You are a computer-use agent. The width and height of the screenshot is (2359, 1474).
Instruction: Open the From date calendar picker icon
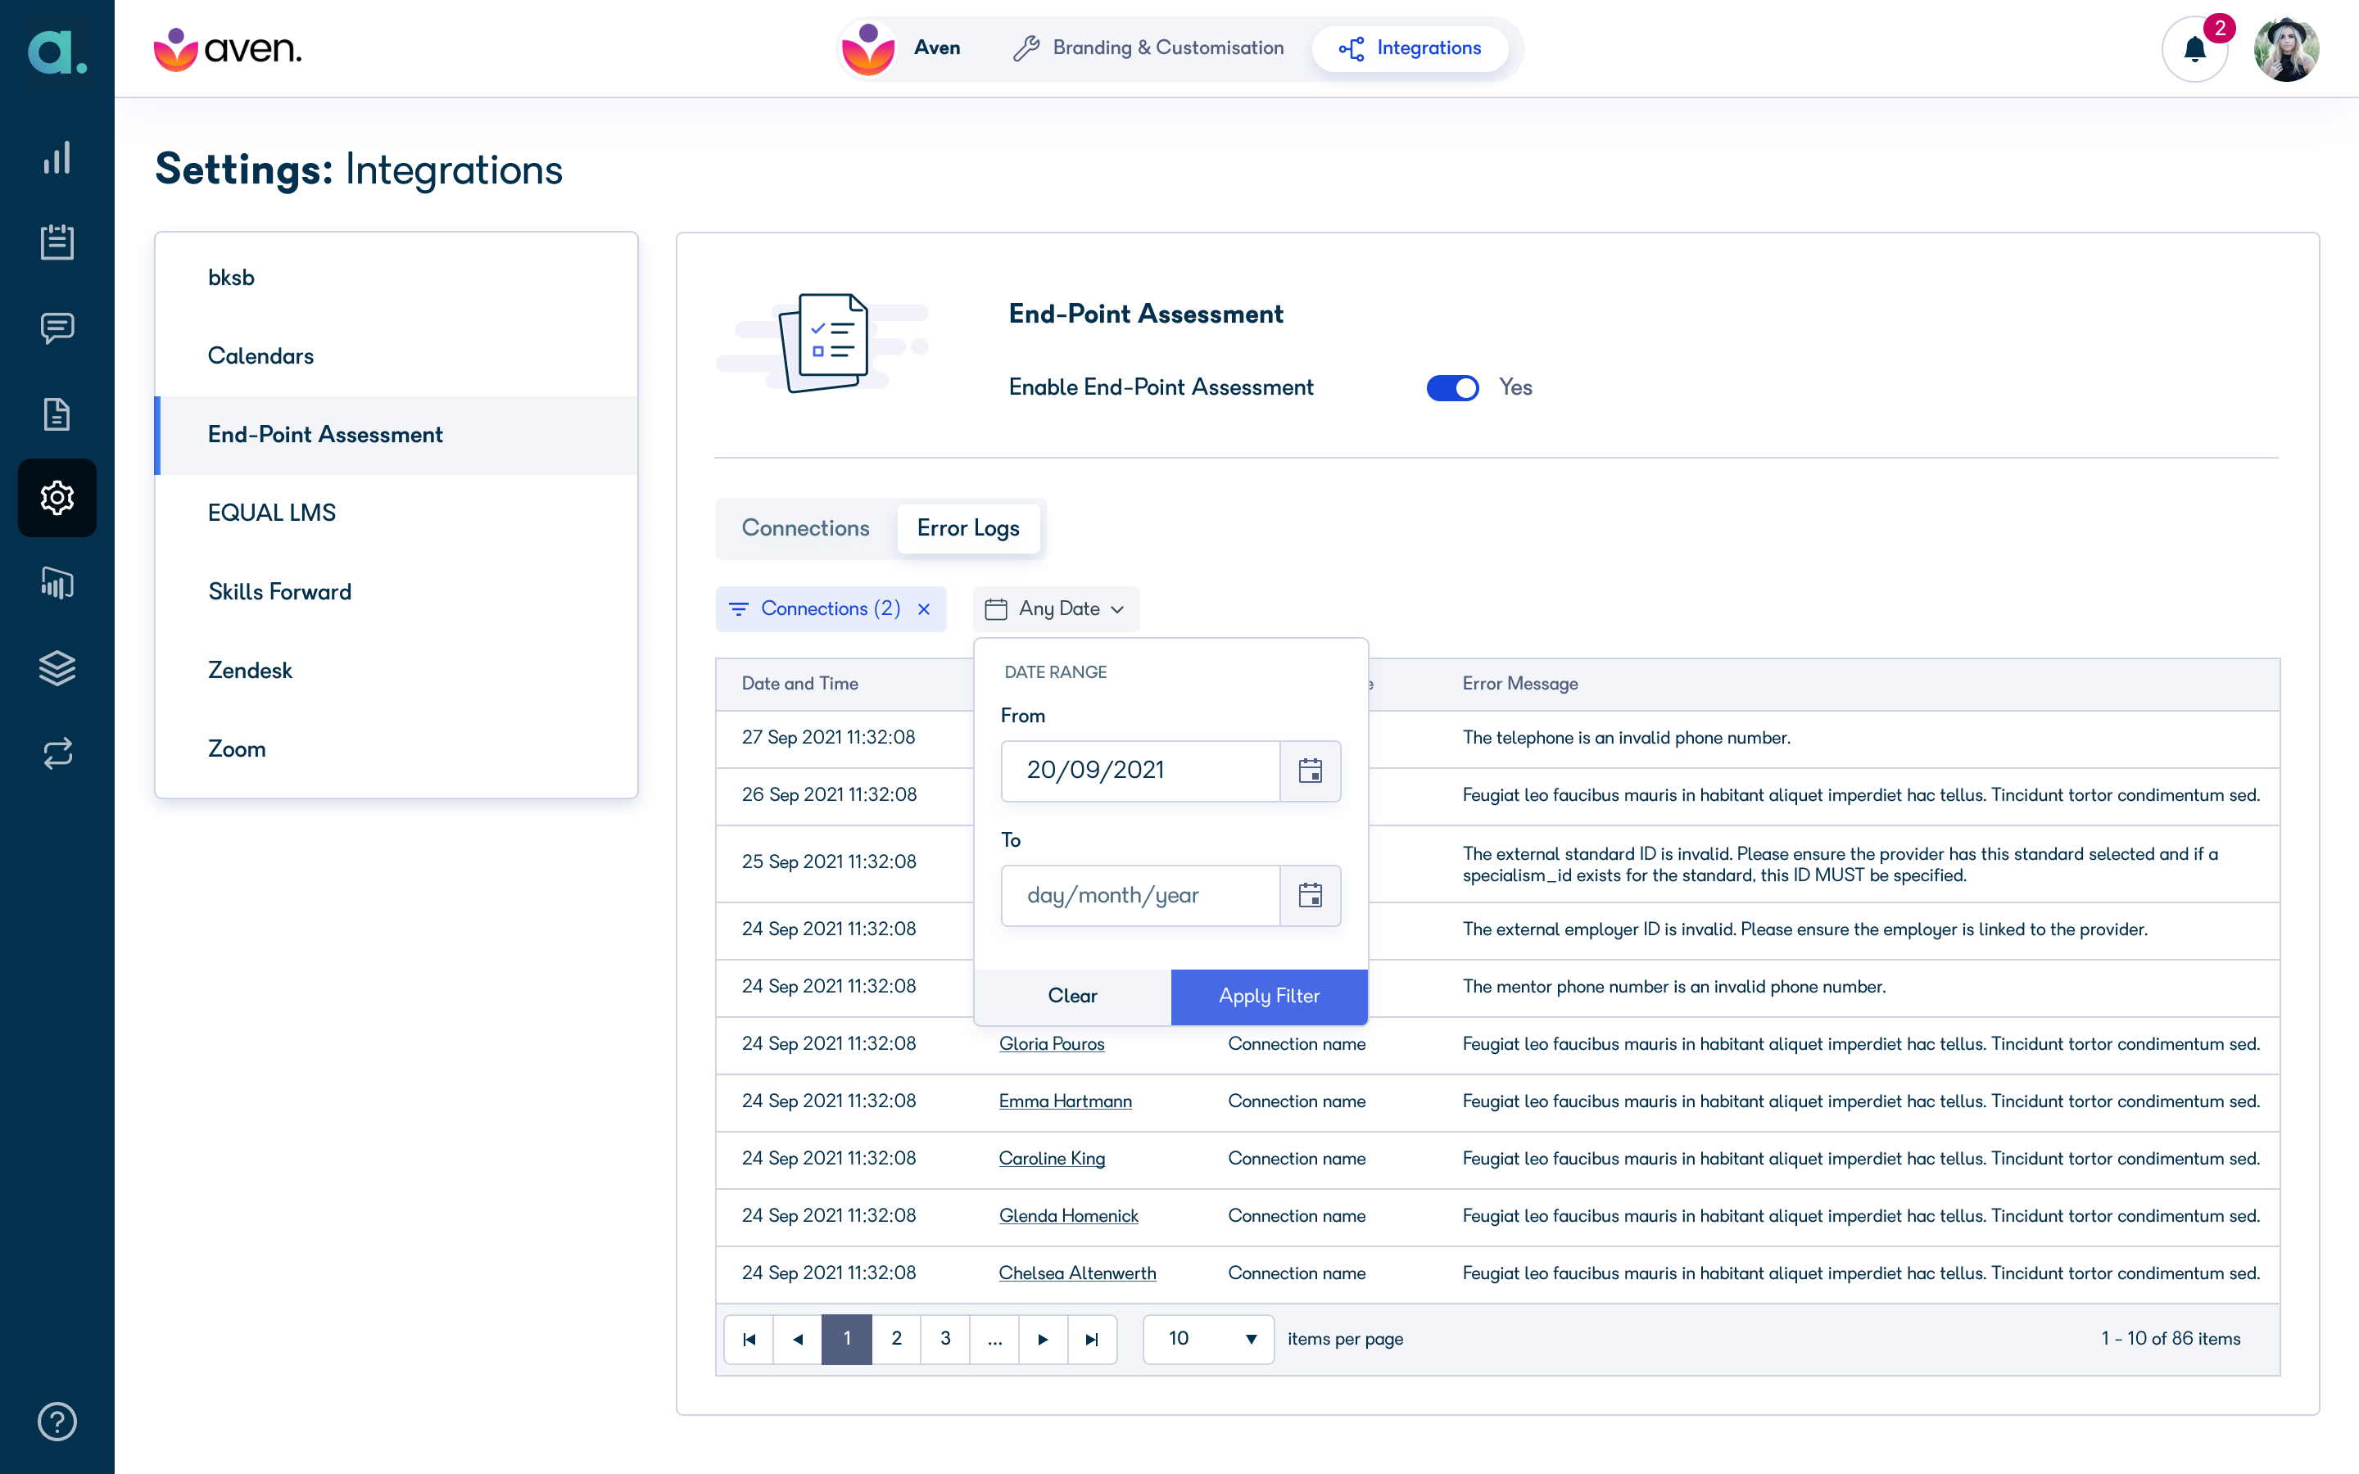[1310, 770]
